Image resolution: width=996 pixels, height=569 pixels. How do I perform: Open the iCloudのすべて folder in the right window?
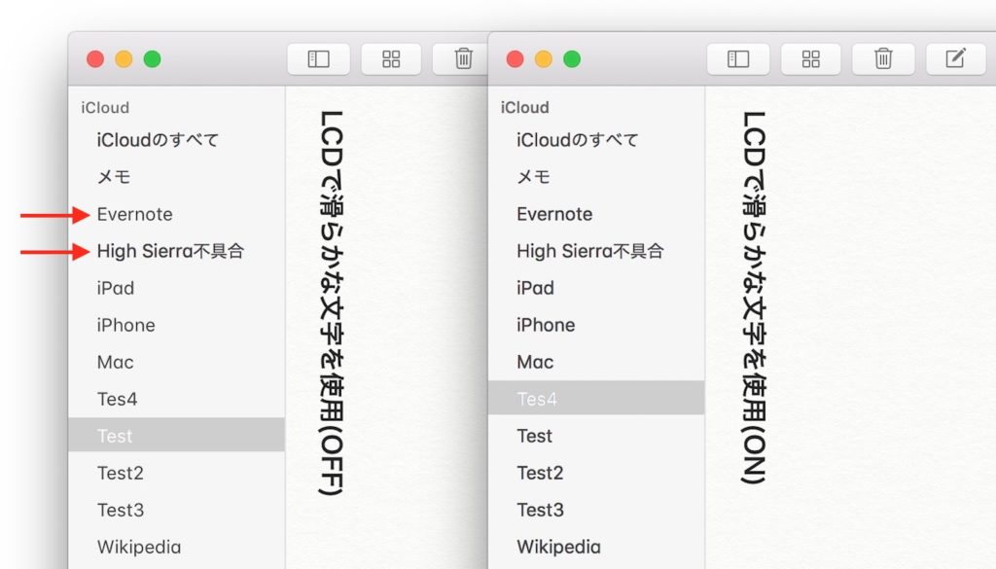(x=577, y=140)
